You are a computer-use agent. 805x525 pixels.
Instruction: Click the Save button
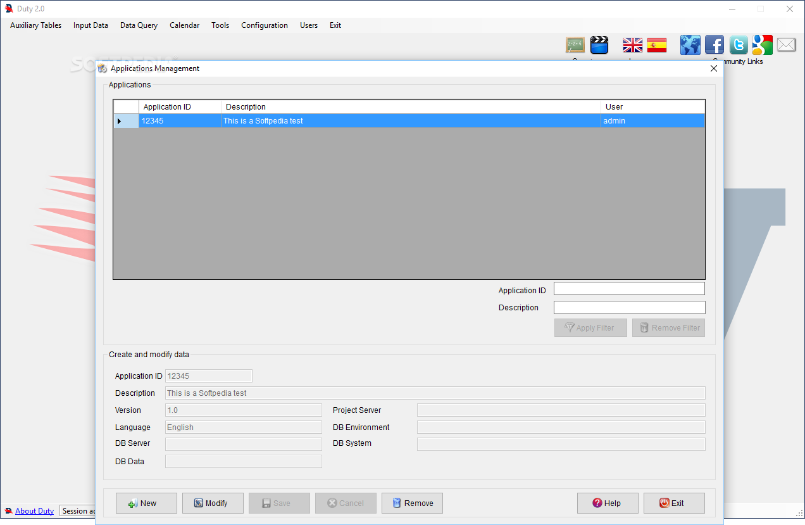pos(279,503)
